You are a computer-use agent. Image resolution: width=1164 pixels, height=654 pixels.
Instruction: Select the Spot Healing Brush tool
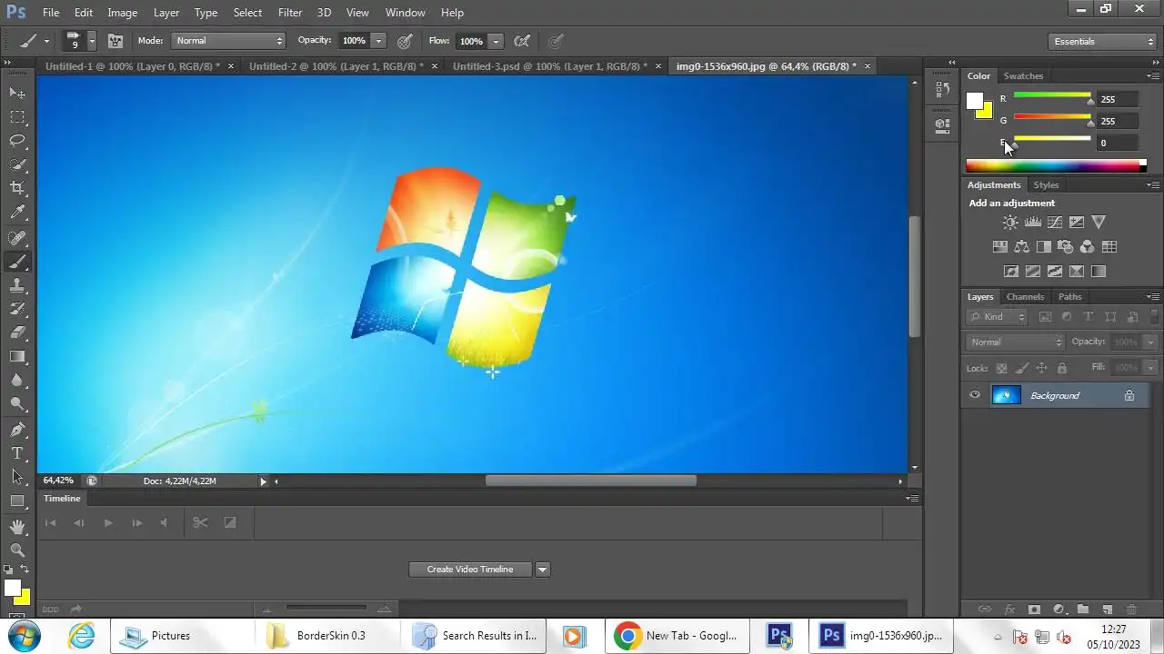click(x=17, y=238)
